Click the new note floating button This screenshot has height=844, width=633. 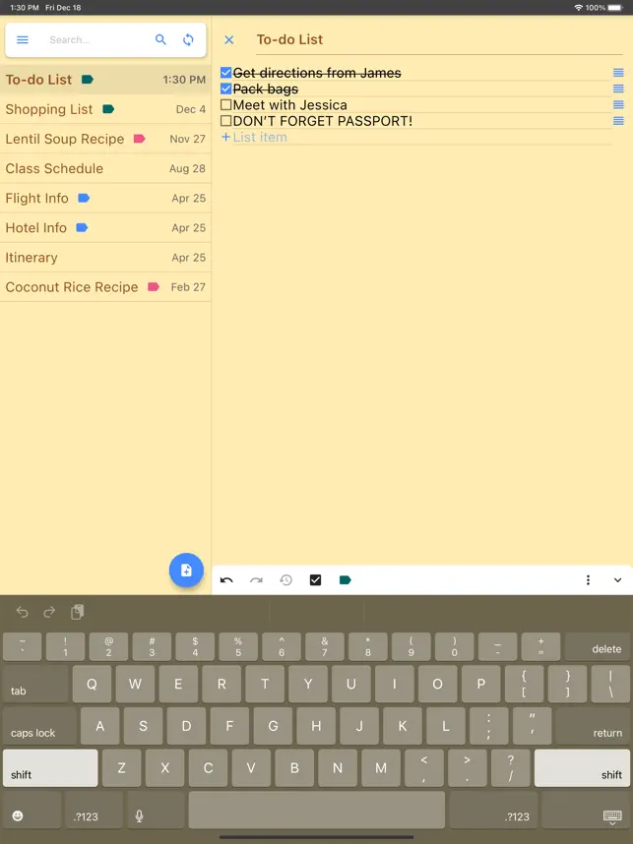coord(186,570)
